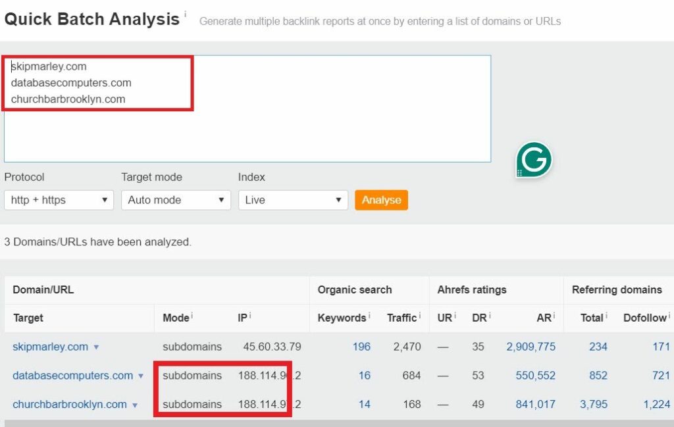Show info icon beside the Mode column
This screenshot has height=427, width=674.
[x=192, y=316]
